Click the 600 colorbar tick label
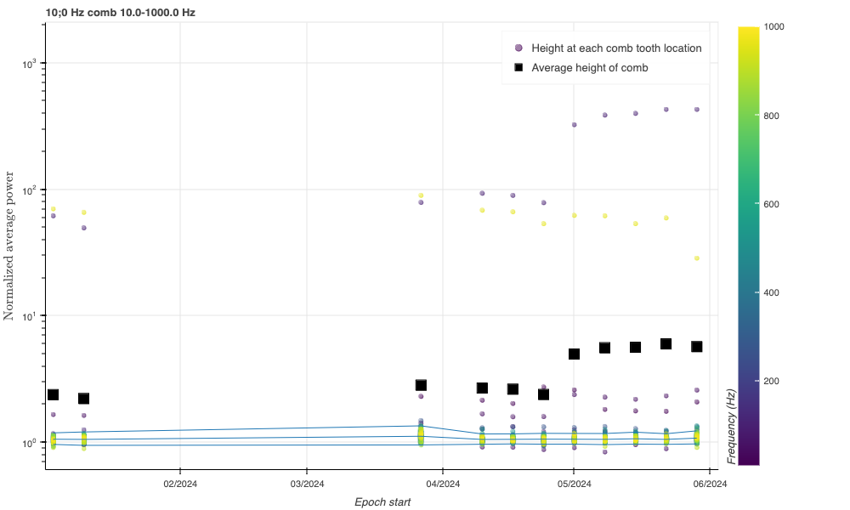The image size is (850, 510). (772, 204)
